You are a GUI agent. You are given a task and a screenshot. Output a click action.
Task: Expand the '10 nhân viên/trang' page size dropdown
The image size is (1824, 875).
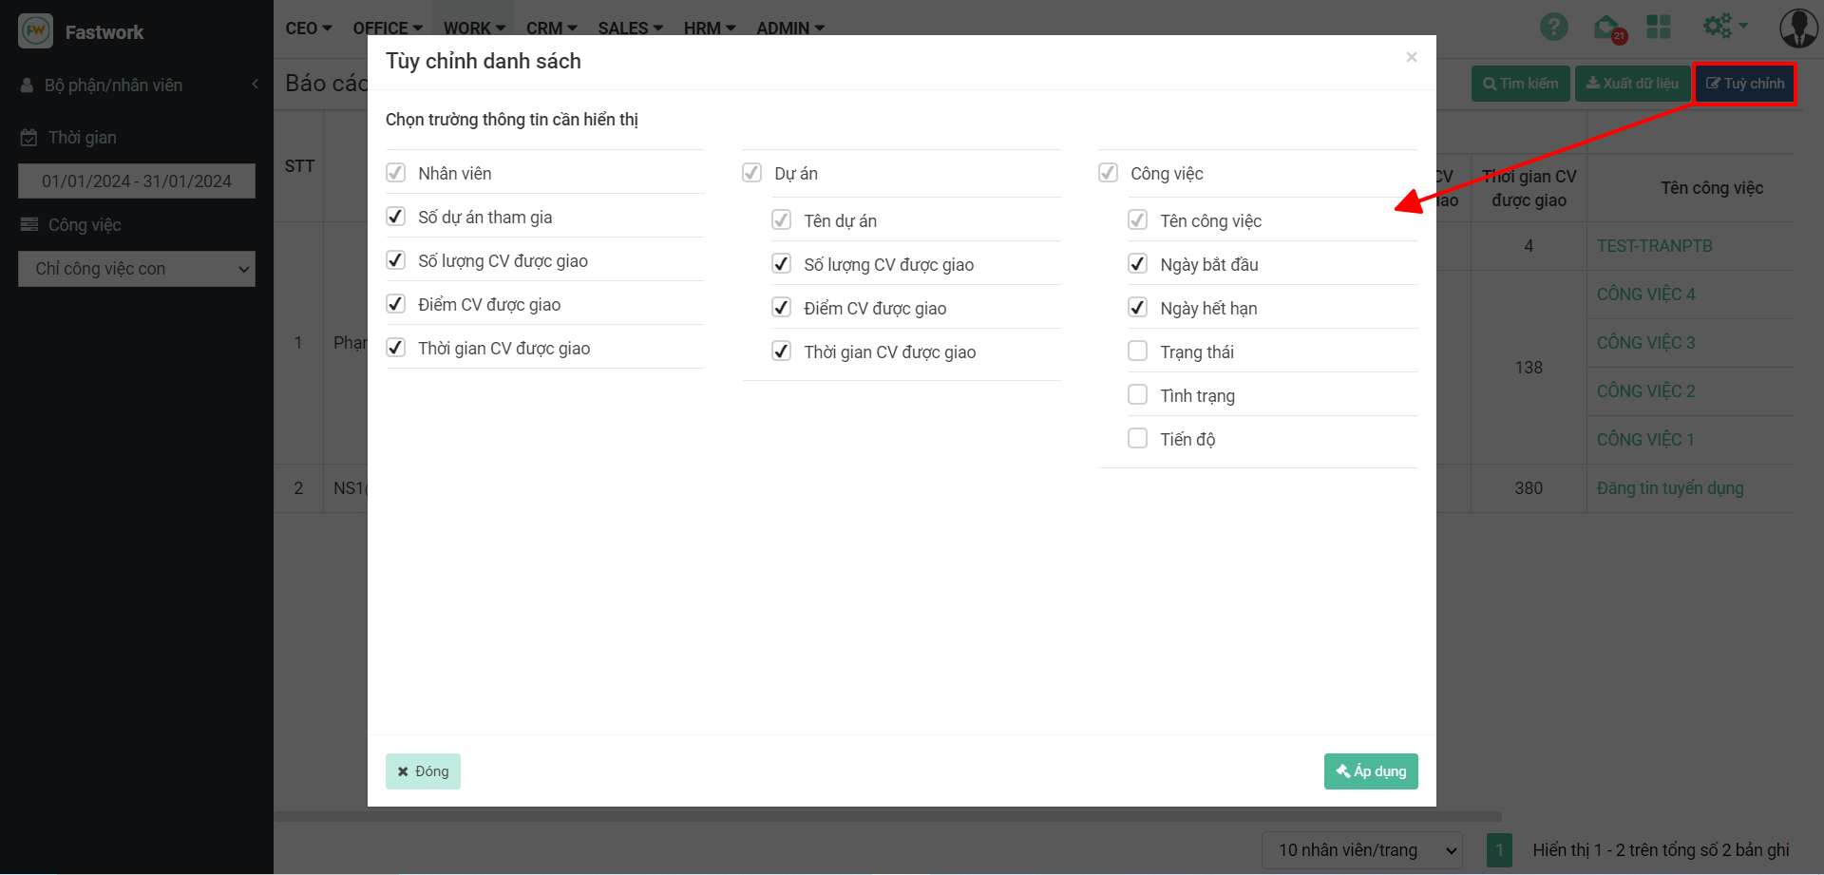tap(1361, 850)
